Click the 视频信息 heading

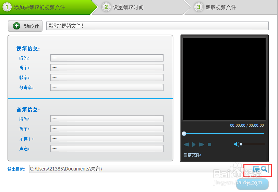coord(28,49)
